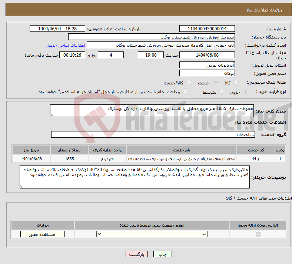Click the service group field ساختمان

[x=153, y=134]
